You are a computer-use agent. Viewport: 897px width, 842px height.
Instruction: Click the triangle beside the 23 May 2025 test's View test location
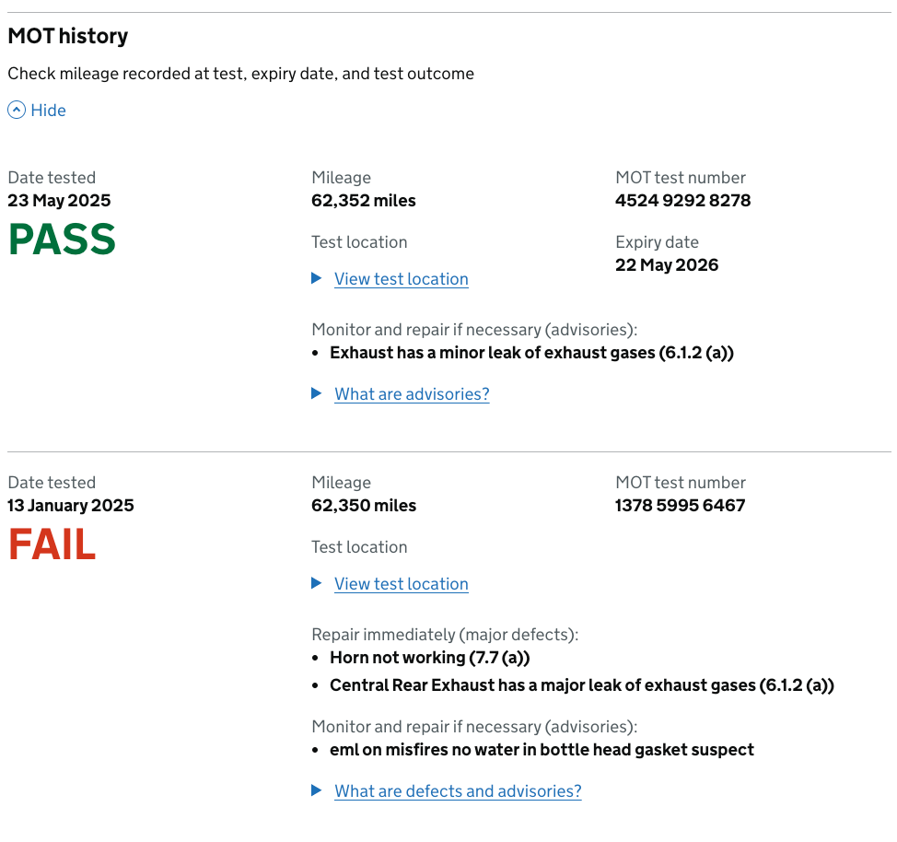[317, 278]
